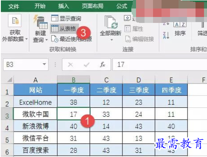This screenshot has width=207, height=157.
Task: Click the 三季度 header cell
Action: click(x=139, y=90)
